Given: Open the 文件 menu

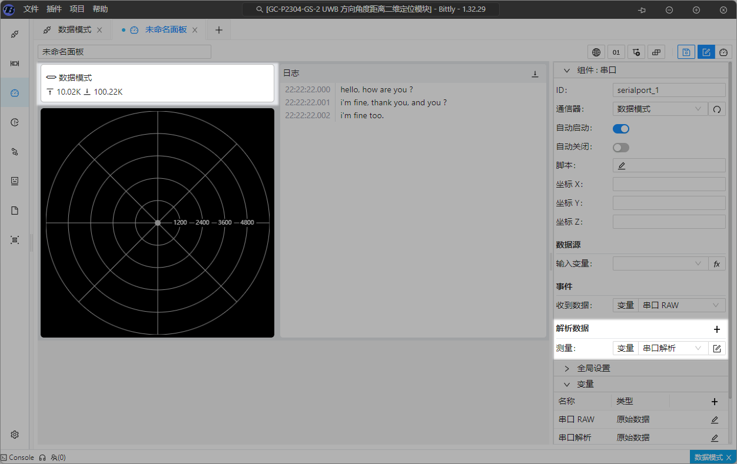Looking at the screenshot, I should 31,9.
